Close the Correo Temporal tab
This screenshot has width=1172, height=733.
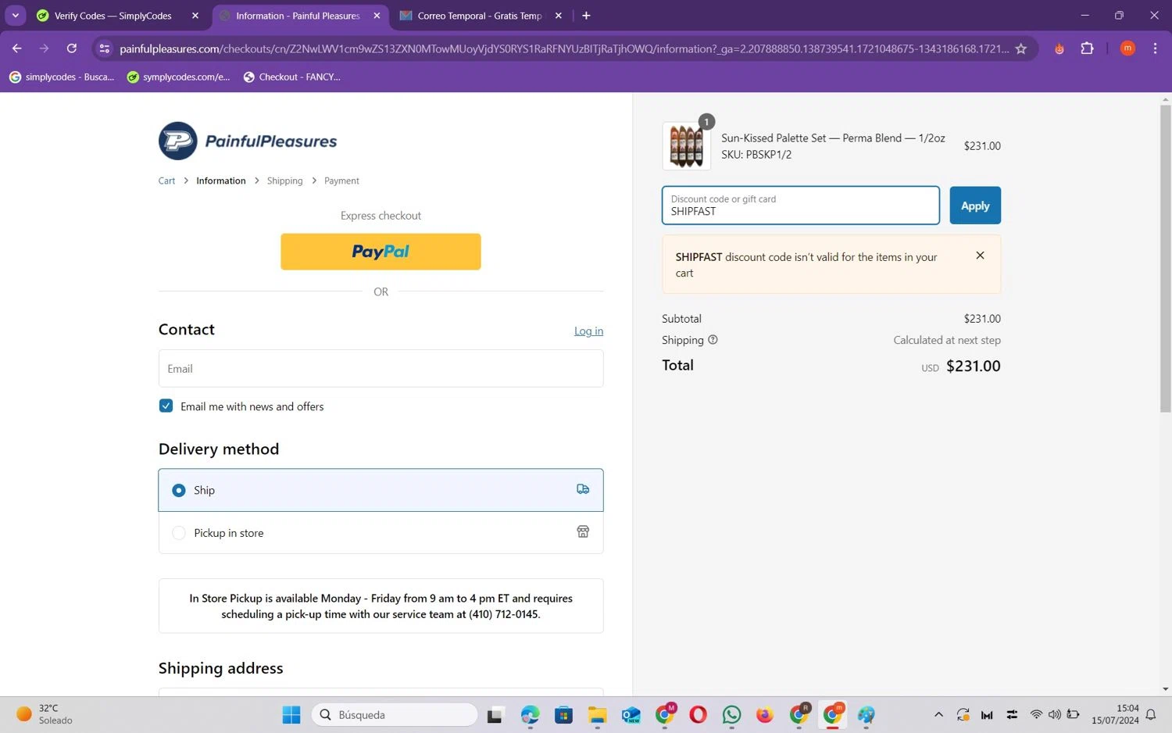[x=559, y=16]
